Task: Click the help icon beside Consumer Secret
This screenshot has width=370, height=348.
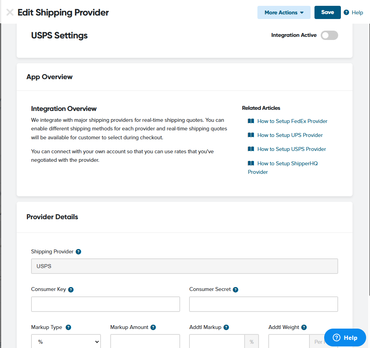Action: [x=236, y=289]
